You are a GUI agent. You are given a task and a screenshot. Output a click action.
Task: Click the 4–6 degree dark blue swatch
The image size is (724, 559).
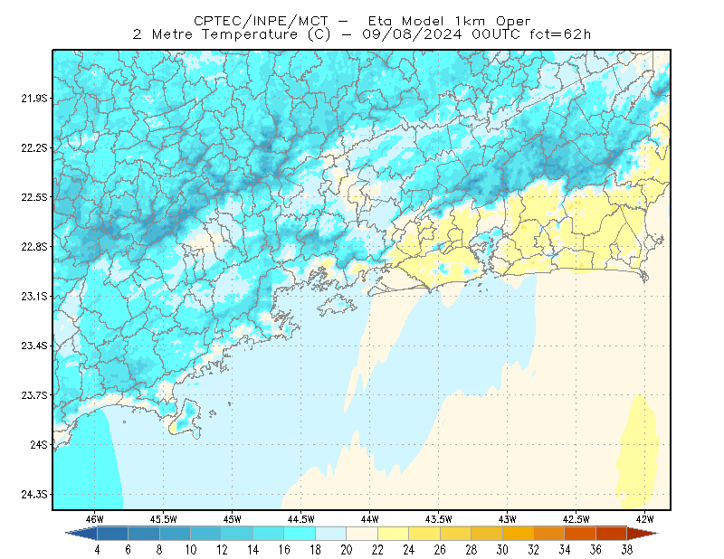point(112,534)
